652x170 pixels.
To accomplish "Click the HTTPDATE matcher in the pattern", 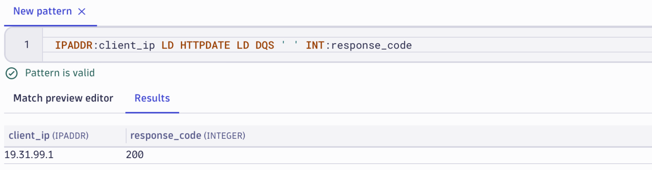I will coord(206,45).
